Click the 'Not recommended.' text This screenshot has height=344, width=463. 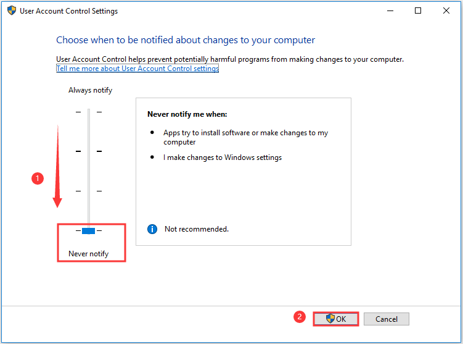click(x=197, y=229)
